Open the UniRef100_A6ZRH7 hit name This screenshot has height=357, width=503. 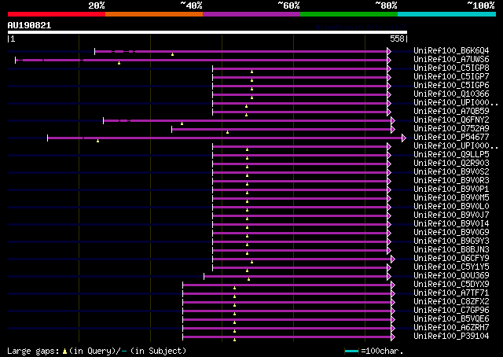tap(451, 328)
